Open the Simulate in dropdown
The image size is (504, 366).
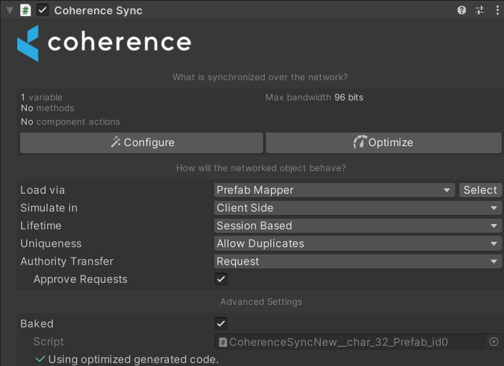pyautogui.click(x=358, y=208)
